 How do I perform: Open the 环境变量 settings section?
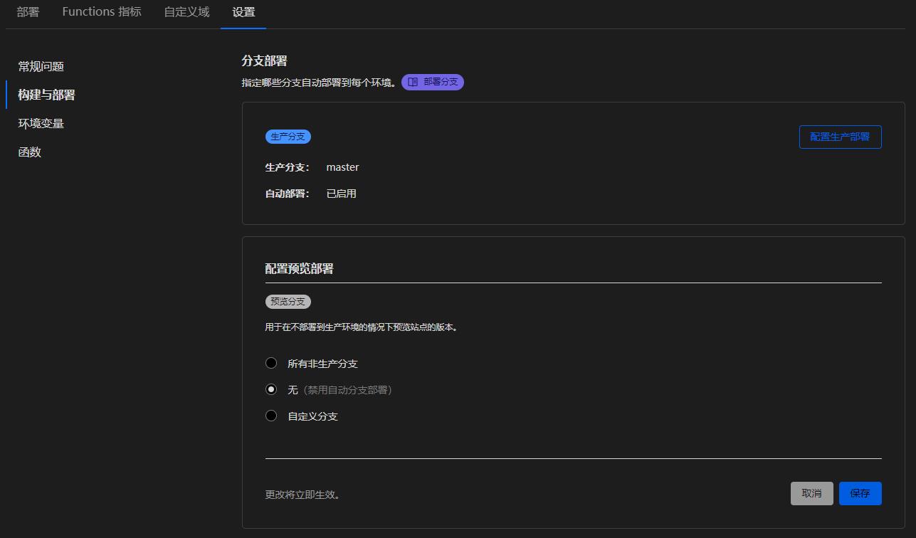coord(41,123)
